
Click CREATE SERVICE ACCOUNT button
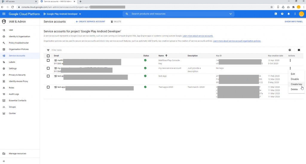[90, 21]
